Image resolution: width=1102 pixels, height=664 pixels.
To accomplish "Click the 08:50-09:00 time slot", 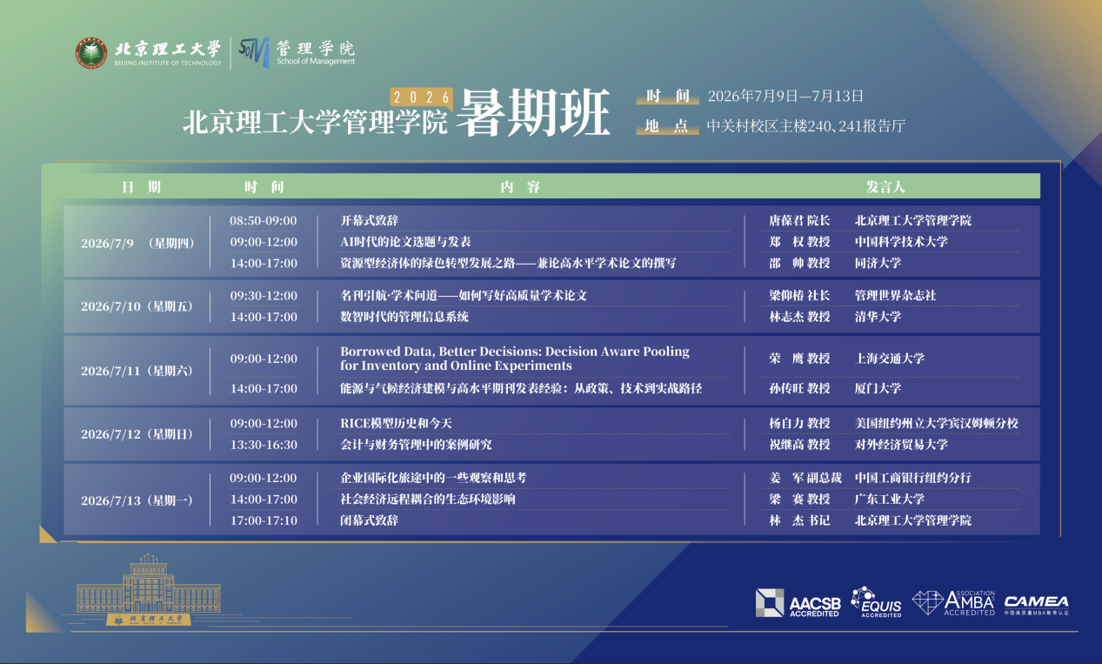I will click(x=264, y=221).
